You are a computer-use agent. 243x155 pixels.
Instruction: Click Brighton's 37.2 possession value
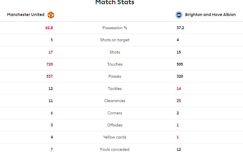tap(180, 28)
